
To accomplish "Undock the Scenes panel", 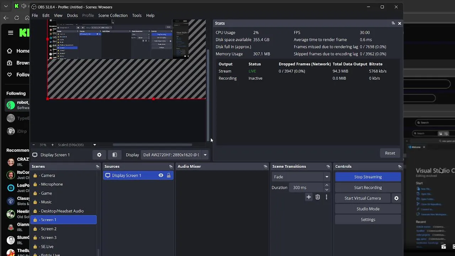I will (97, 166).
